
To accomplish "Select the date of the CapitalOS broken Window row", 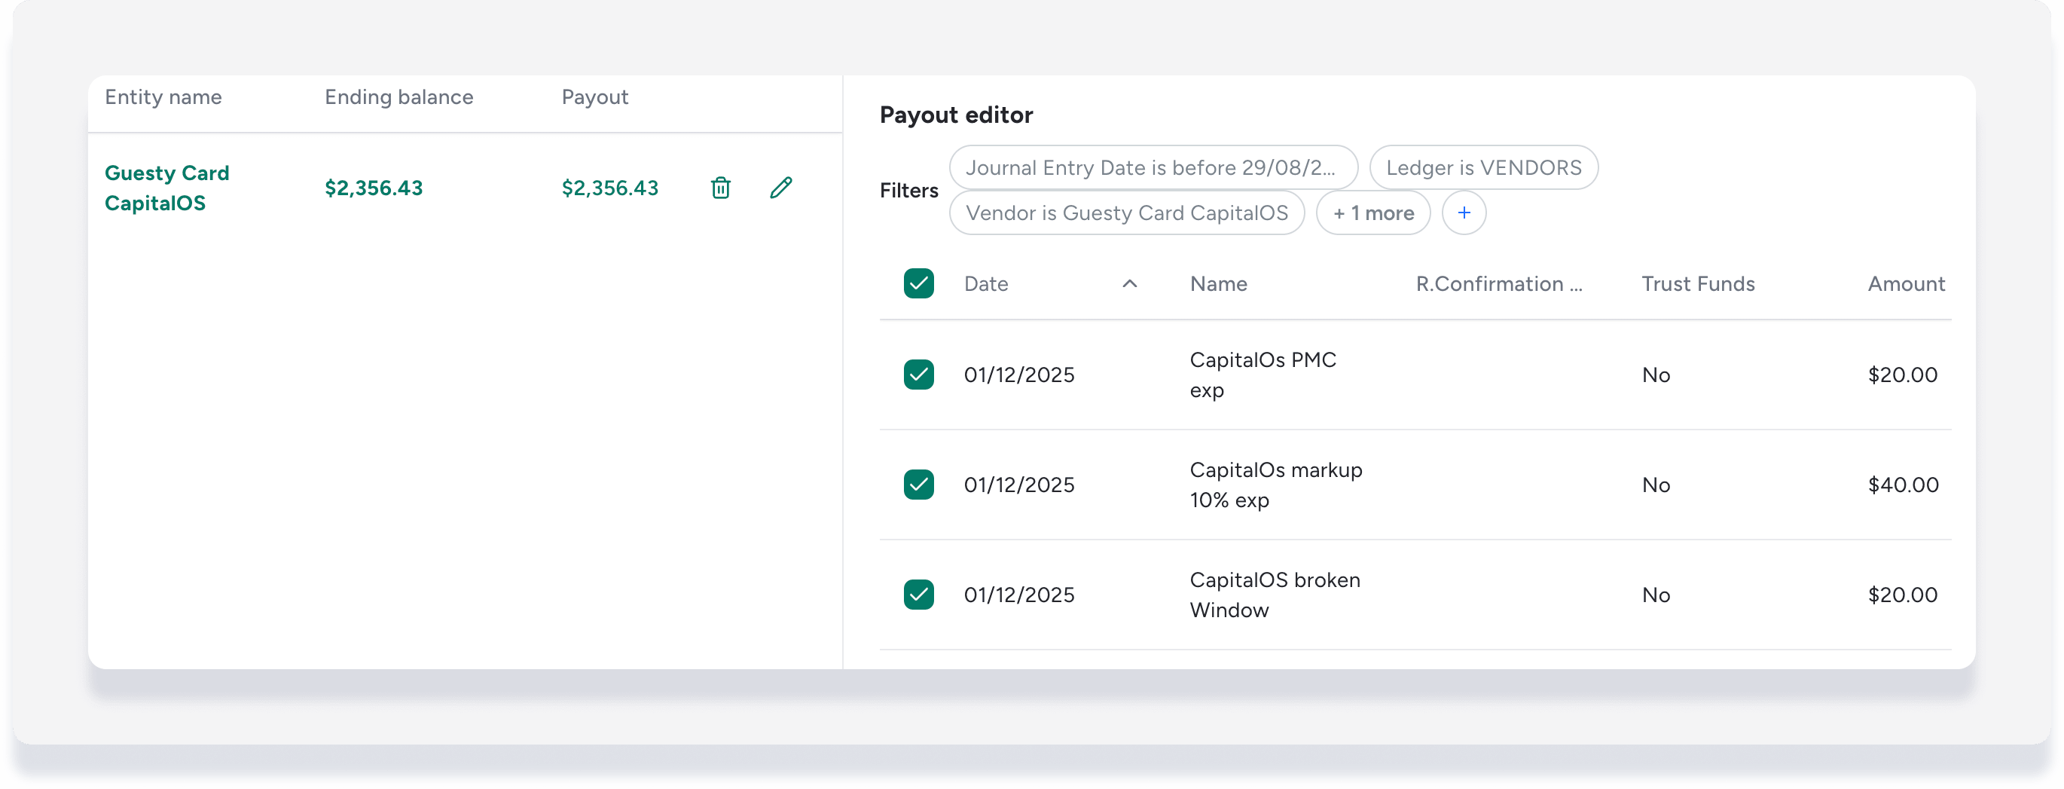I will 1018,594.
